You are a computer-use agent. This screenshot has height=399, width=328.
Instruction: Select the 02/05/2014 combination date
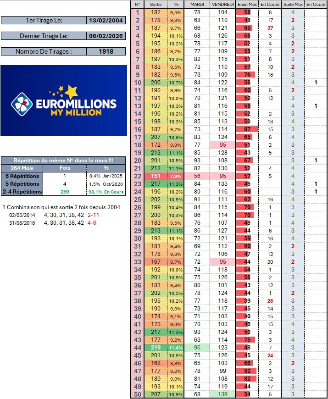point(22,215)
